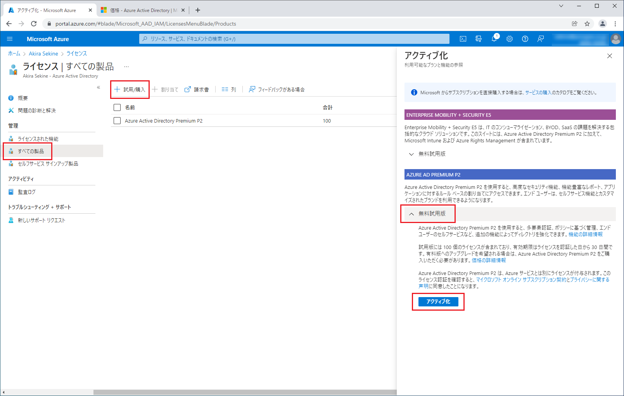624x396 pixels.
Task: Follow the サービスの購入 link
Action: (538, 93)
